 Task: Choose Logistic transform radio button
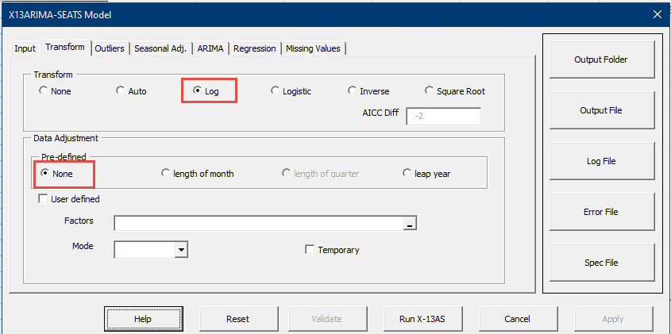(x=291, y=91)
